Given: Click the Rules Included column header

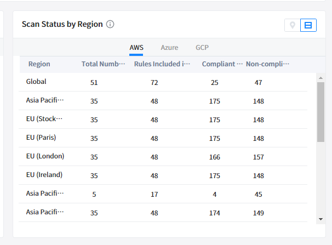Looking at the screenshot, I should (x=162, y=64).
